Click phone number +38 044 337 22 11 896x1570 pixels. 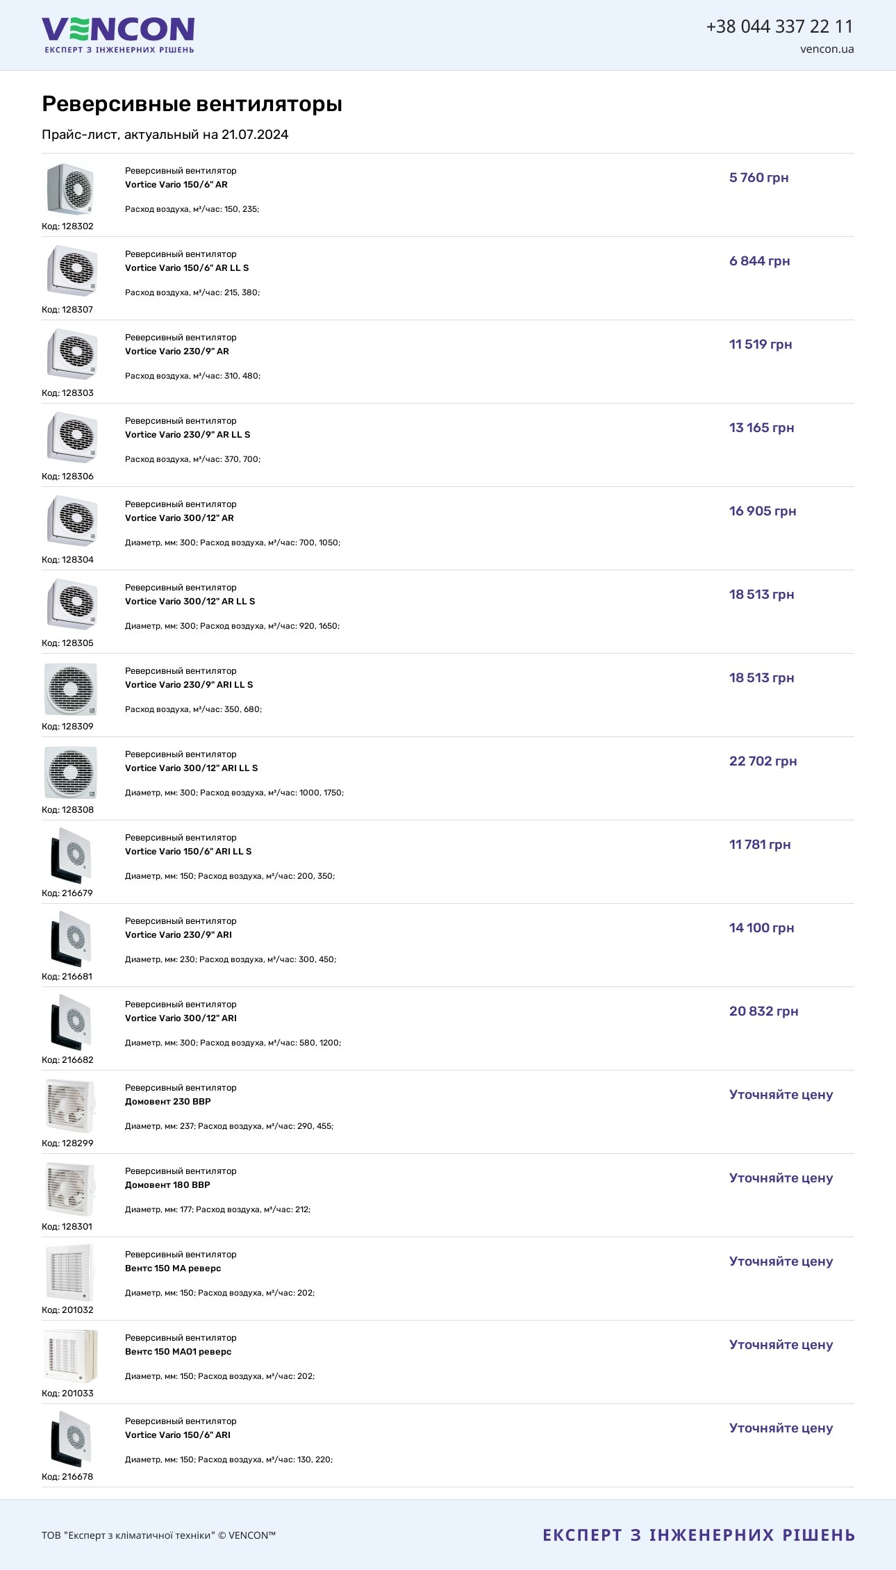[x=779, y=26]
